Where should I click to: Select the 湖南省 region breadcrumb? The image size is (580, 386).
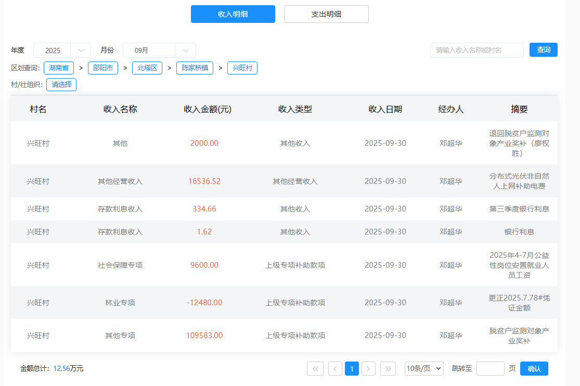(x=59, y=68)
